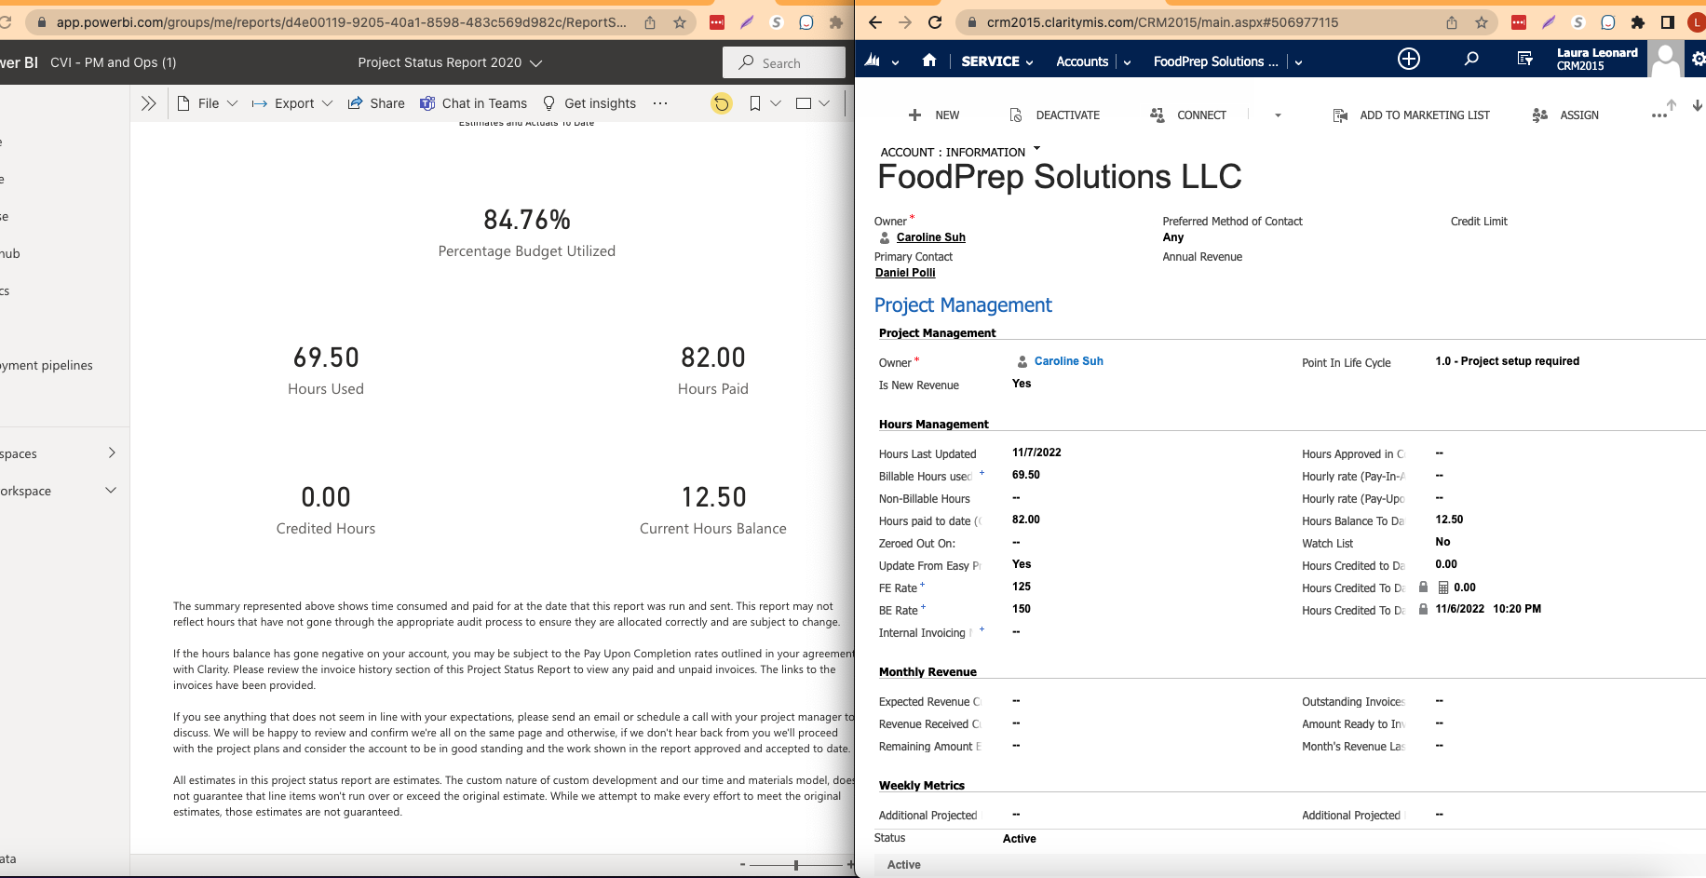The width and height of the screenshot is (1706, 878).
Task: Go to previous record with up arrow
Action: pos(1672,105)
